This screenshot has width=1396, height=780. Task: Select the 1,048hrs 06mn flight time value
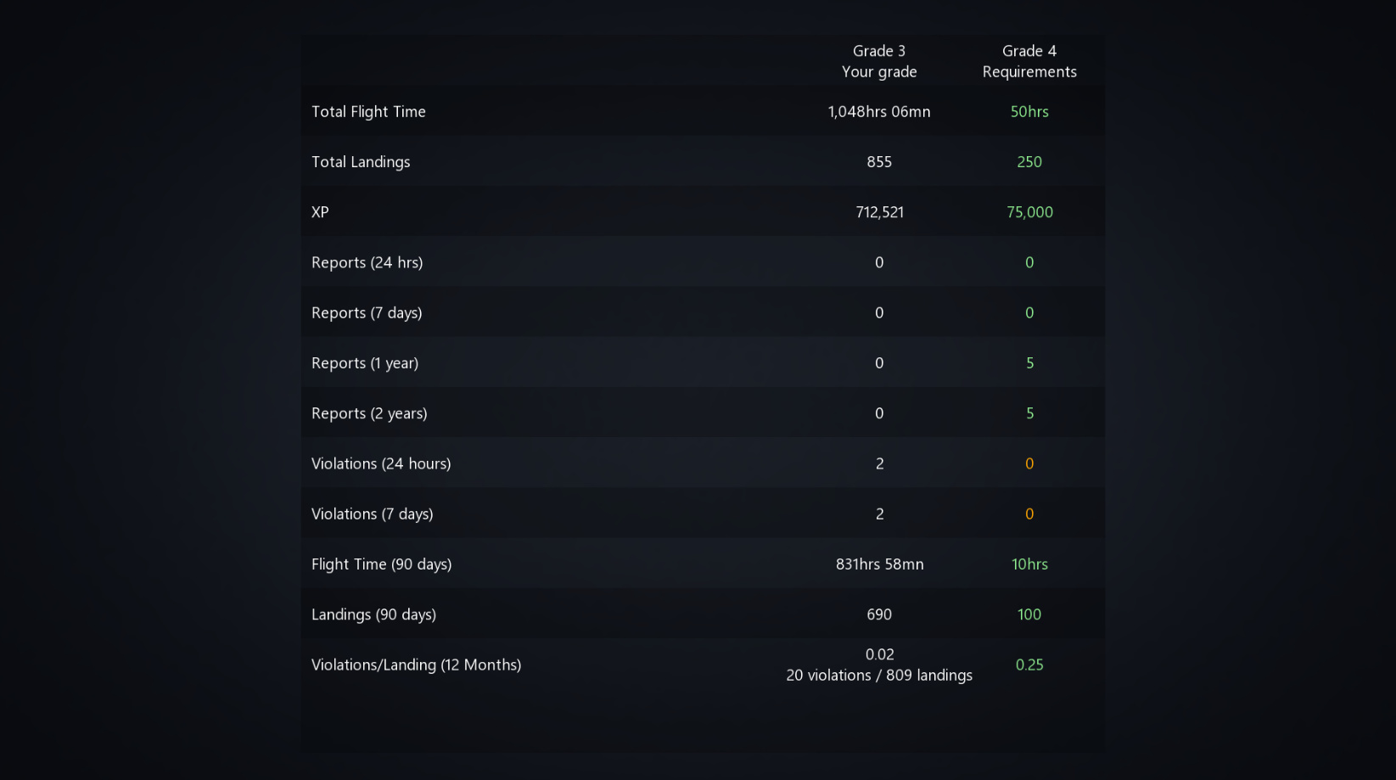point(879,111)
